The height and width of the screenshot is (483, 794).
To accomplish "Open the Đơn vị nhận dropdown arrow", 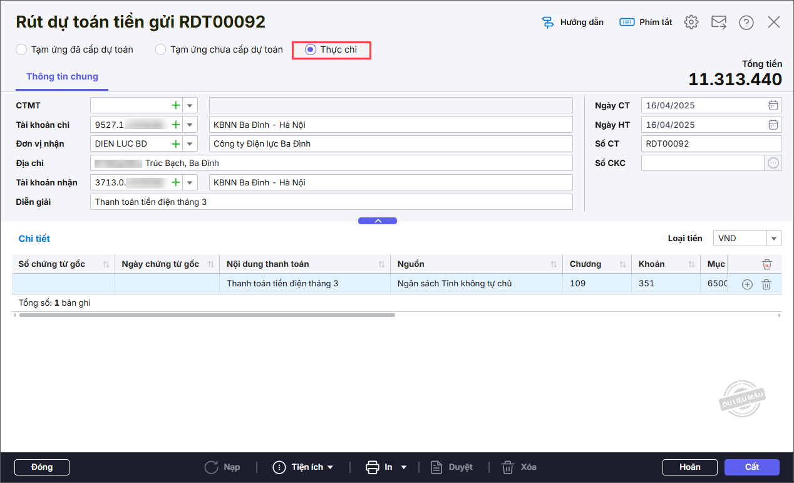I will point(190,144).
